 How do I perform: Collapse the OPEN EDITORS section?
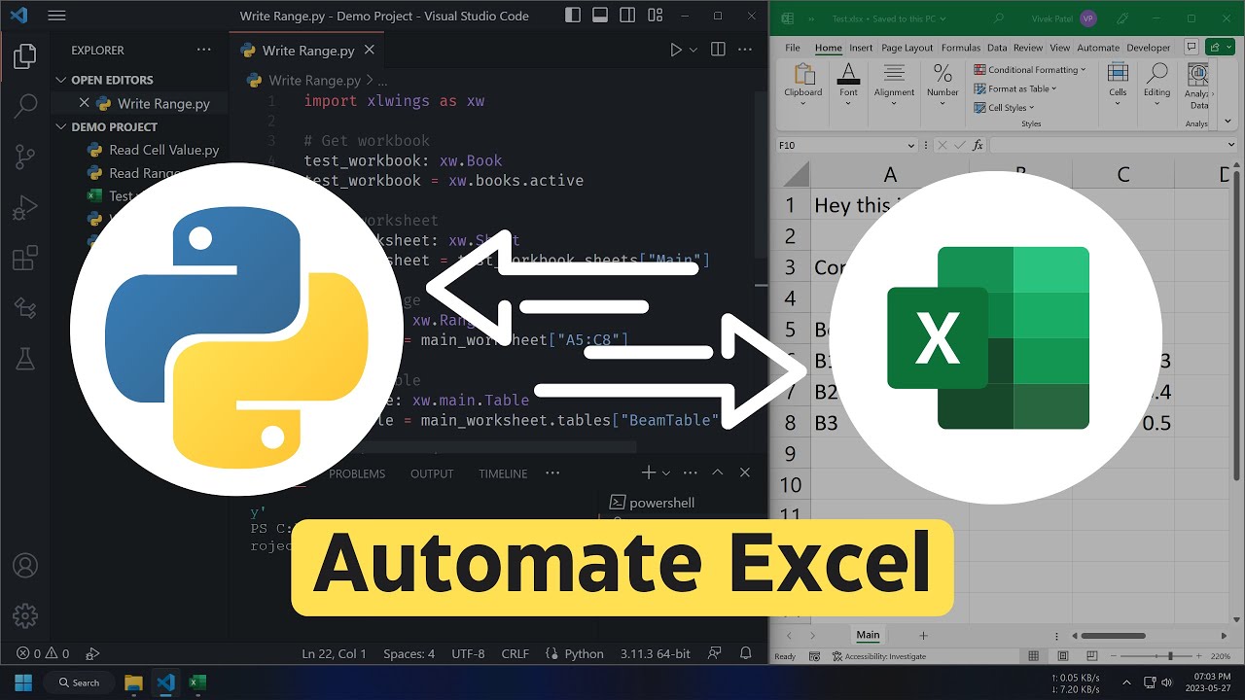tap(112, 80)
